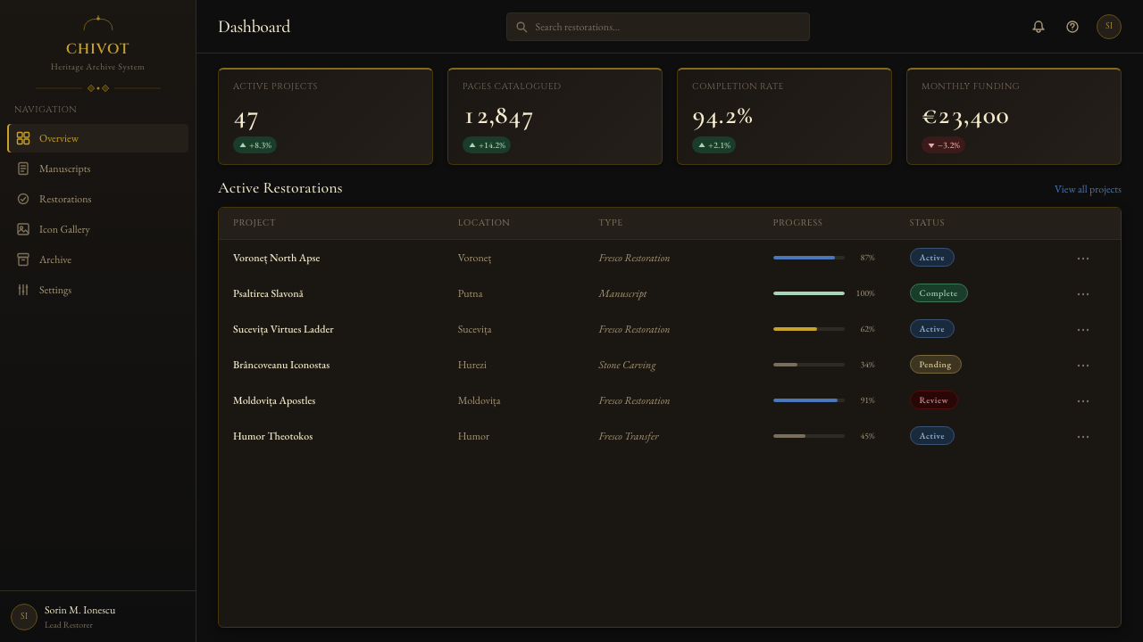Screen dimensions: 1143x642
Task: Click the 91% progress bar for Moldovița Apostles
Action: (809, 400)
